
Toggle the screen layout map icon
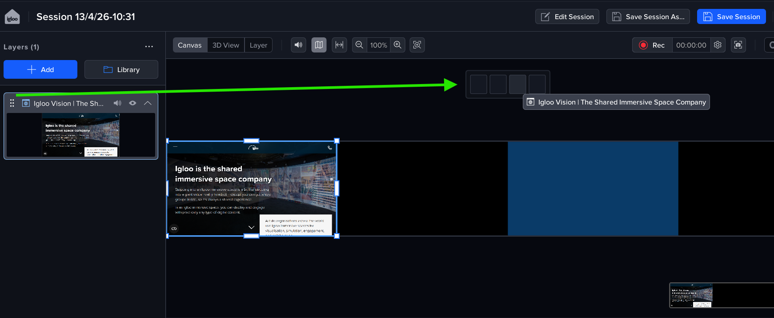pos(319,45)
